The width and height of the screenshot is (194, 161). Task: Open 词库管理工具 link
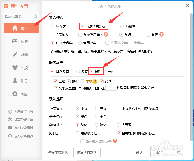[x=23, y=120]
